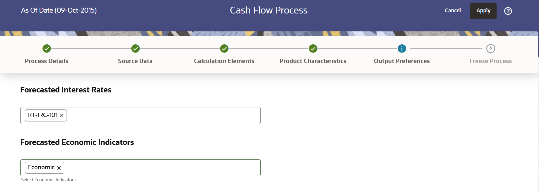Click the green checkmark on Source Data step

(x=135, y=48)
